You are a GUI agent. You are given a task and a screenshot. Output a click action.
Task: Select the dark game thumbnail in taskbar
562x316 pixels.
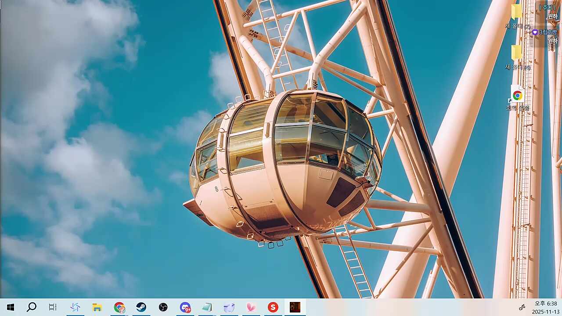(295, 307)
